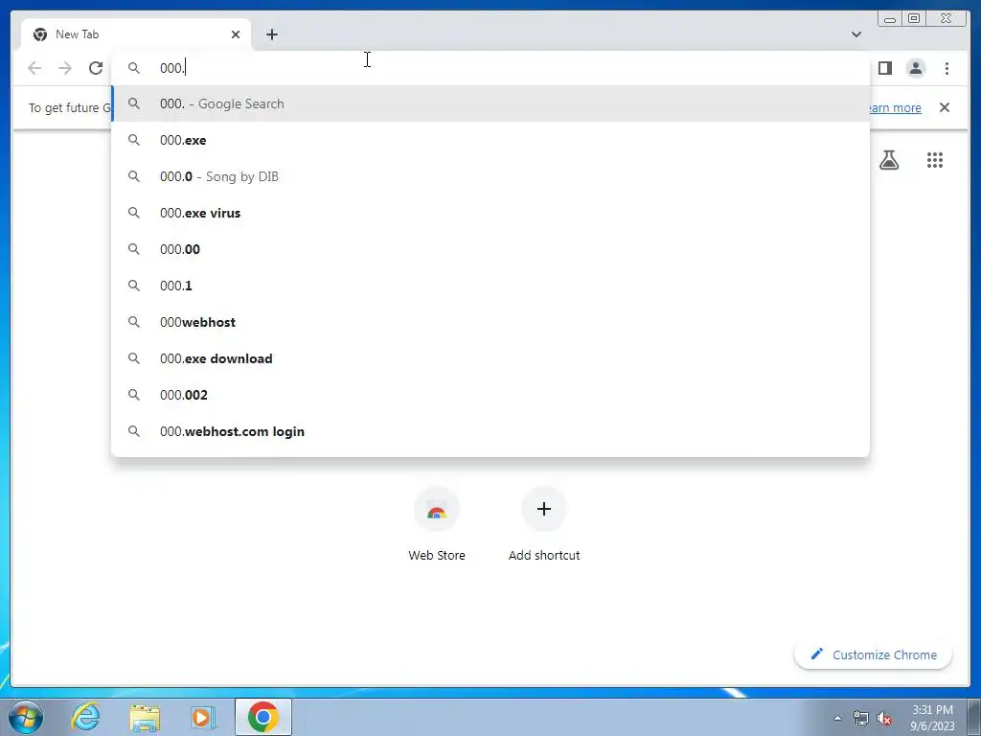The width and height of the screenshot is (981, 736).
Task: Pick '000.0 - Song by DIB' suggestion
Action: [x=490, y=176]
